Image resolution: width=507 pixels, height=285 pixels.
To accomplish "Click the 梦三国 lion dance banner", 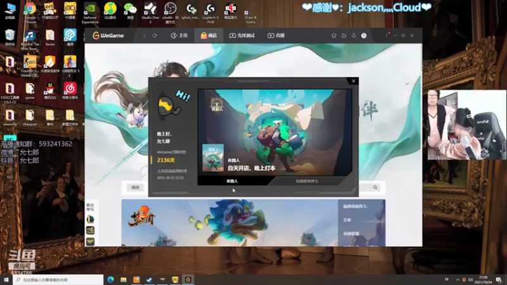I will pos(229,223).
